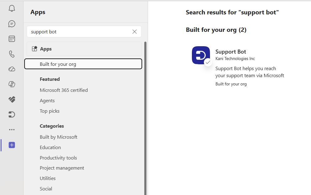Screen dimensions: 311x195
Task: Open the OneDrive cloud icon
Action: pyautogui.click(x=12, y=69)
